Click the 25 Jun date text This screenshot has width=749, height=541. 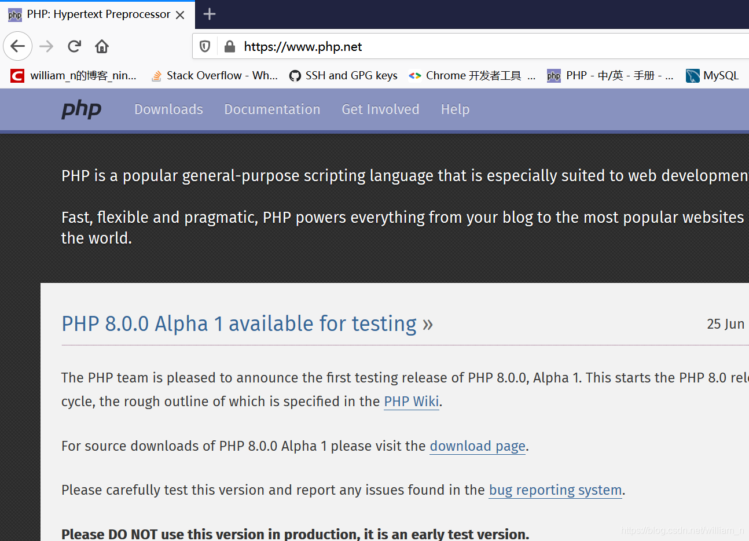click(x=725, y=324)
